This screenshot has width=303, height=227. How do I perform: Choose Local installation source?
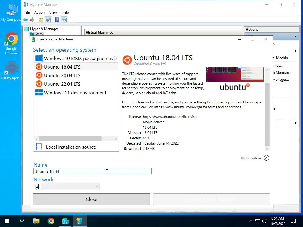click(x=76, y=147)
